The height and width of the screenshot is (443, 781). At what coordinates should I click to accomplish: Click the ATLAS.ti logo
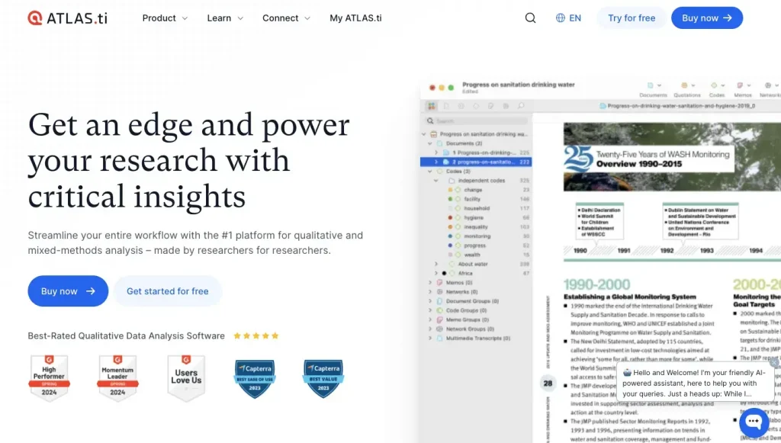click(68, 18)
